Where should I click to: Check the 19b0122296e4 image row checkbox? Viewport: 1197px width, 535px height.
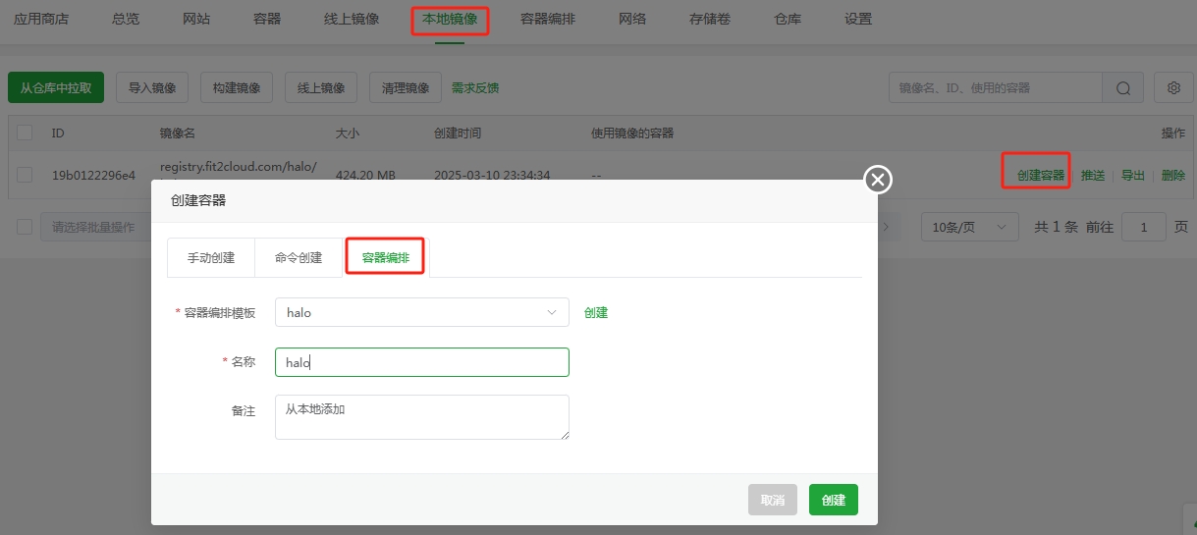tap(25, 175)
